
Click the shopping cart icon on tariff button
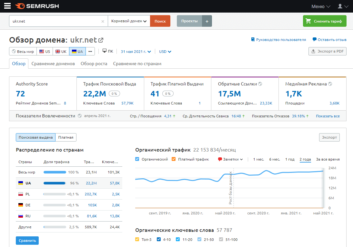click(308, 21)
